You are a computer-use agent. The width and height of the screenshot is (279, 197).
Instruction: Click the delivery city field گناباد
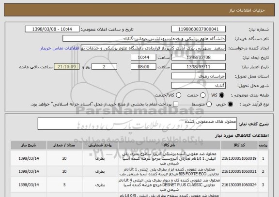(199, 86)
